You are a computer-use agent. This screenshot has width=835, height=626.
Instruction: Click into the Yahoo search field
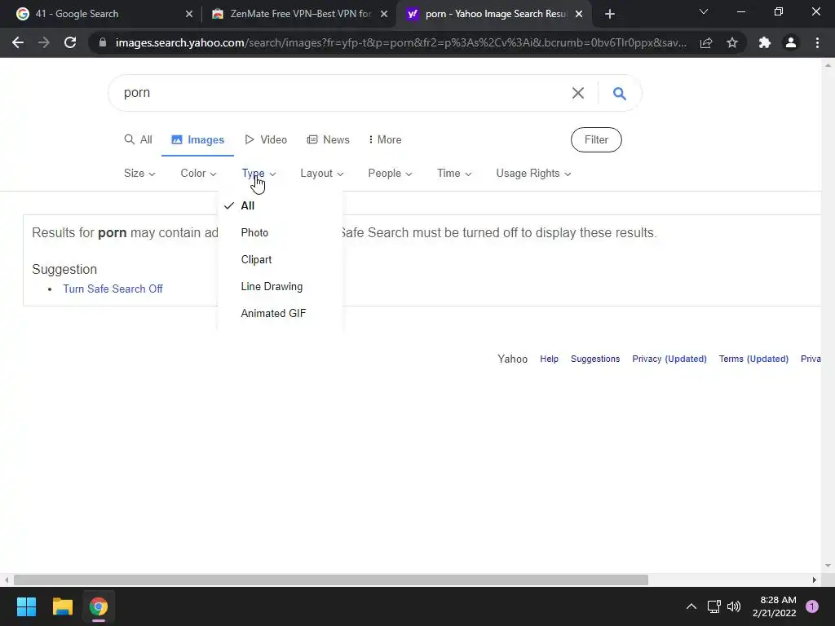tap(341, 93)
